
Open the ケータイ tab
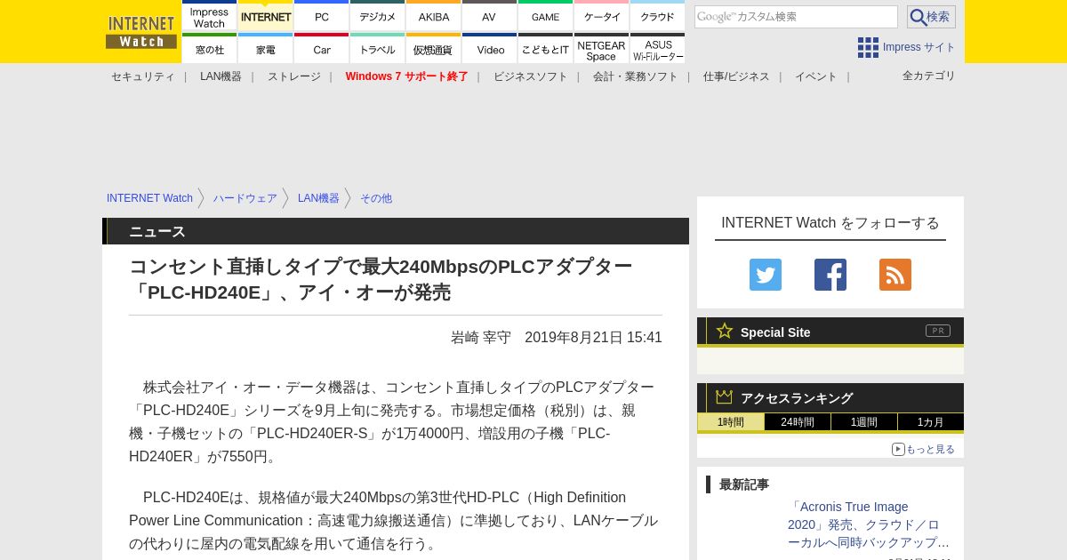coord(602,15)
